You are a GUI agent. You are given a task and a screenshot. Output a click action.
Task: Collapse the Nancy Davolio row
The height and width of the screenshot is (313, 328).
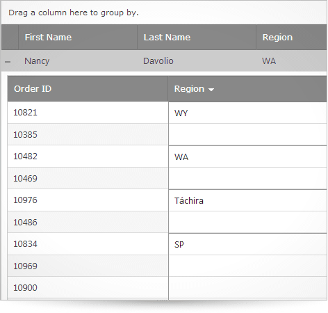tap(8, 62)
